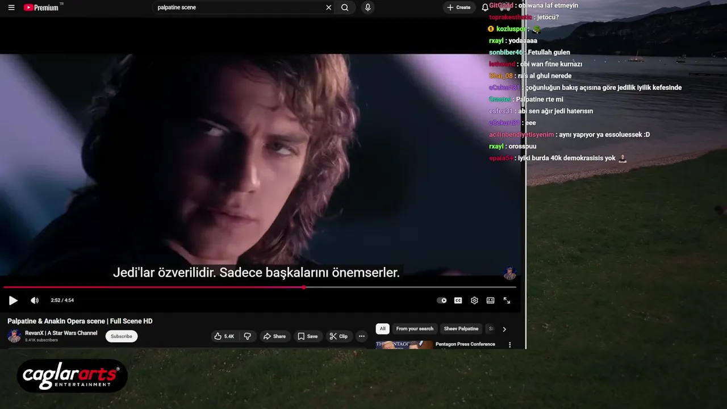Open the notifications bell

pos(485,7)
